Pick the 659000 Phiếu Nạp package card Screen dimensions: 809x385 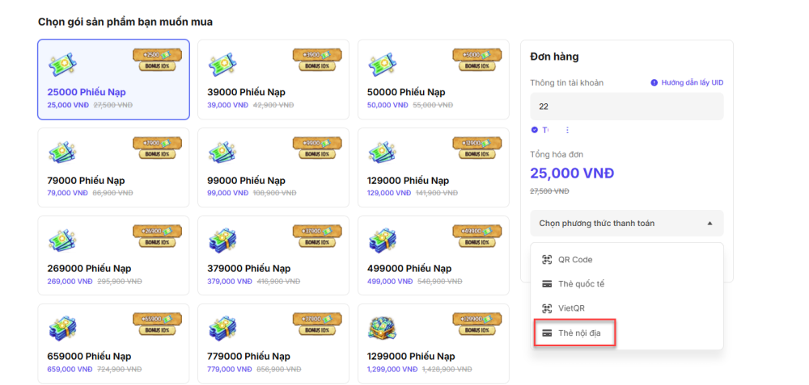coord(113,344)
